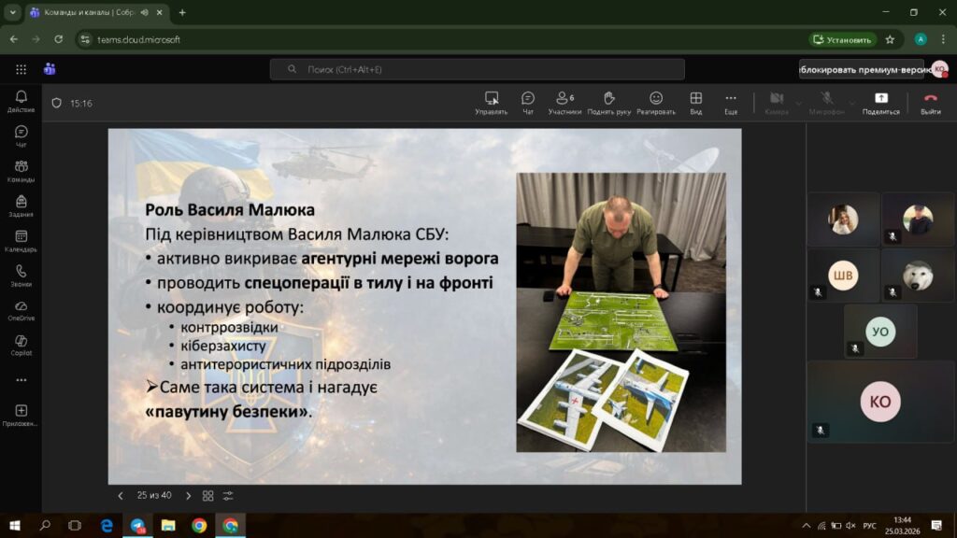Open Copilot in the Teams sidebar

point(21,345)
